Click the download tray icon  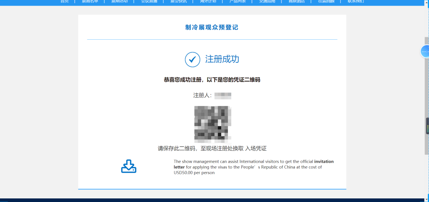(129, 166)
